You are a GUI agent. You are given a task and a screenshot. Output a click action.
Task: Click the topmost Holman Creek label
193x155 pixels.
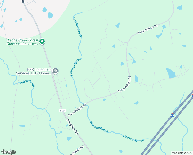click(77, 27)
